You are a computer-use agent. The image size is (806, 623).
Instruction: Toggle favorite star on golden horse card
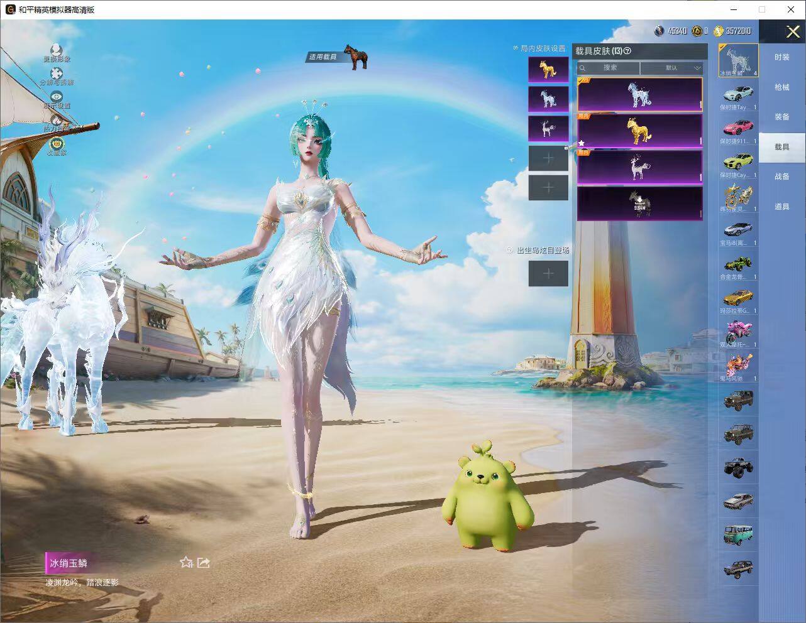point(582,143)
